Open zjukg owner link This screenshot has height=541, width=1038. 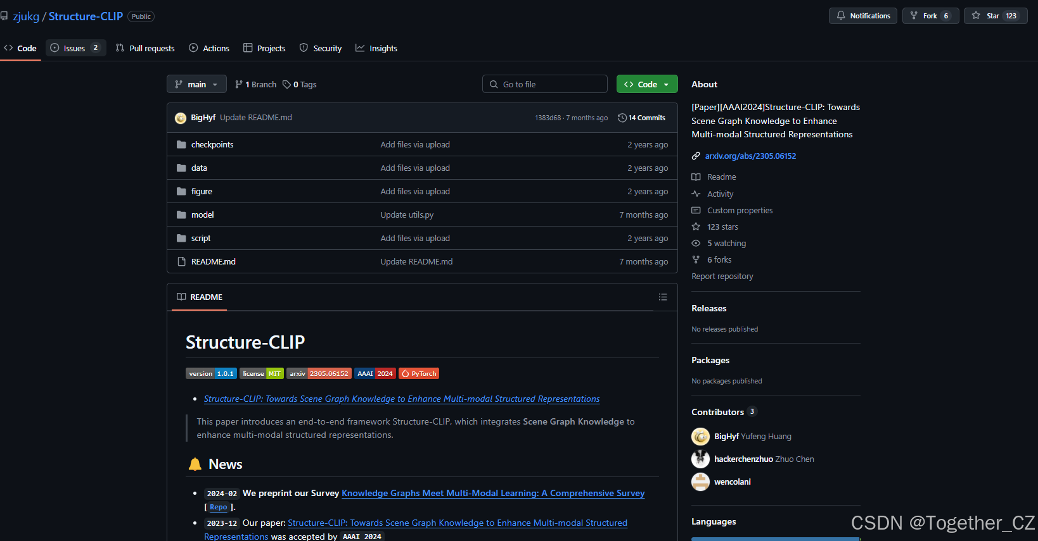26,16
